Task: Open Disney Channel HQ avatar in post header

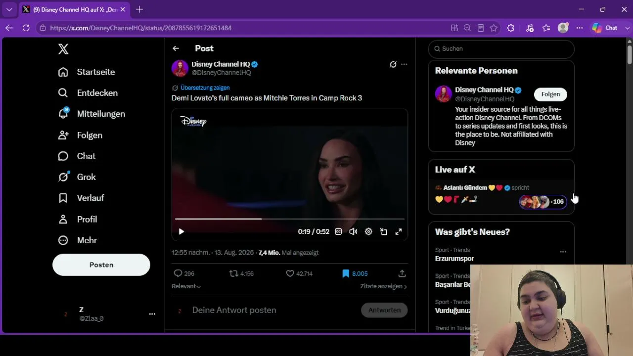Action: click(x=180, y=68)
